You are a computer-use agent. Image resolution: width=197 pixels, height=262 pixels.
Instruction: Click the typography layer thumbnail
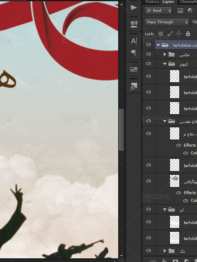pyautogui.click(x=174, y=181)
